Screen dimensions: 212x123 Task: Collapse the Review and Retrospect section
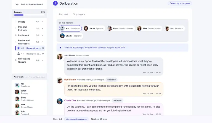[x=42, y=42]
